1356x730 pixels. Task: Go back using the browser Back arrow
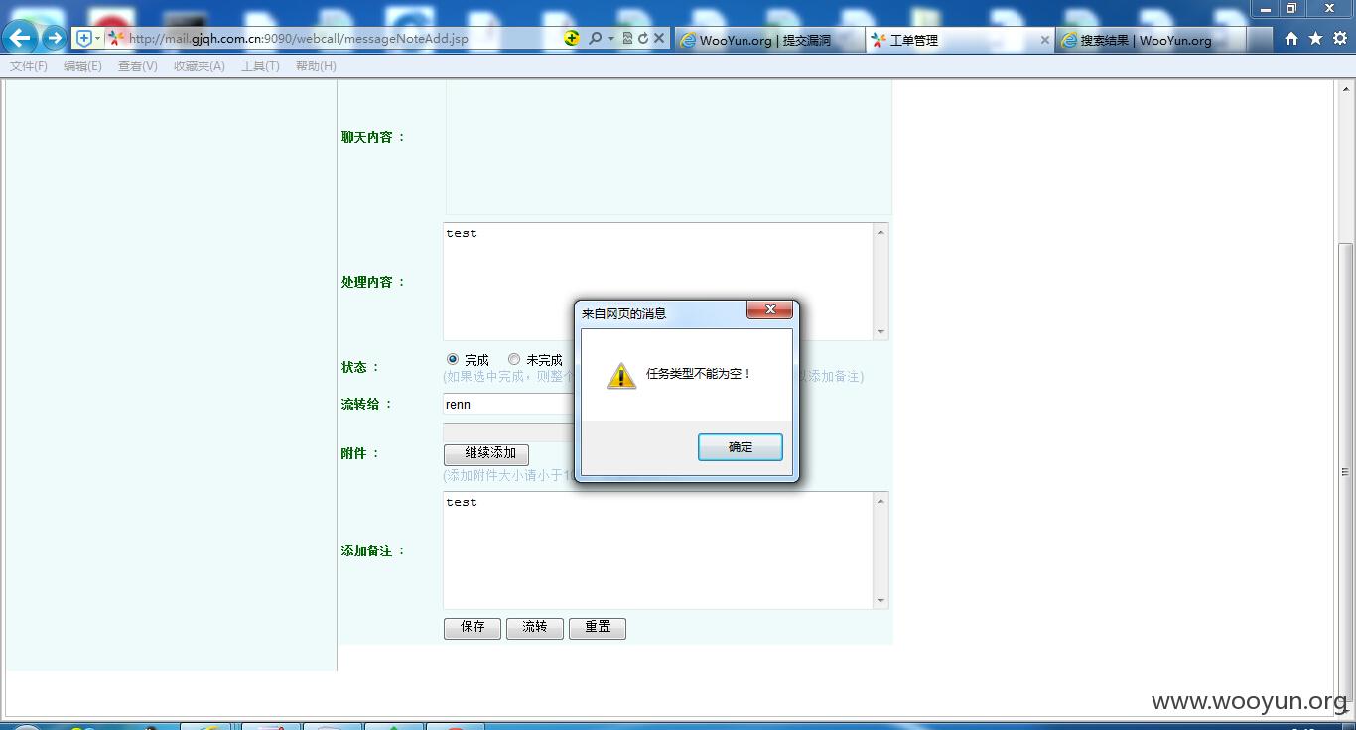[20, 38]
